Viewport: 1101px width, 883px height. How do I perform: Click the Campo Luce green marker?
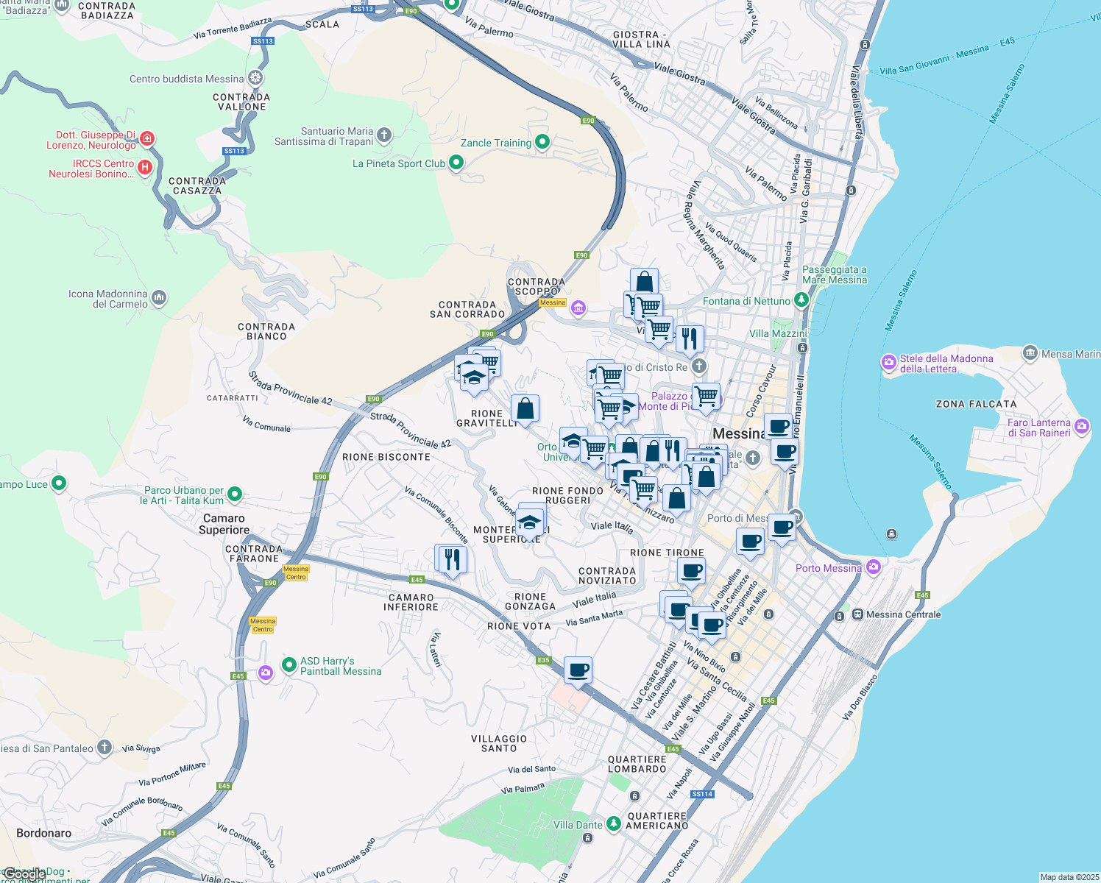59,483
